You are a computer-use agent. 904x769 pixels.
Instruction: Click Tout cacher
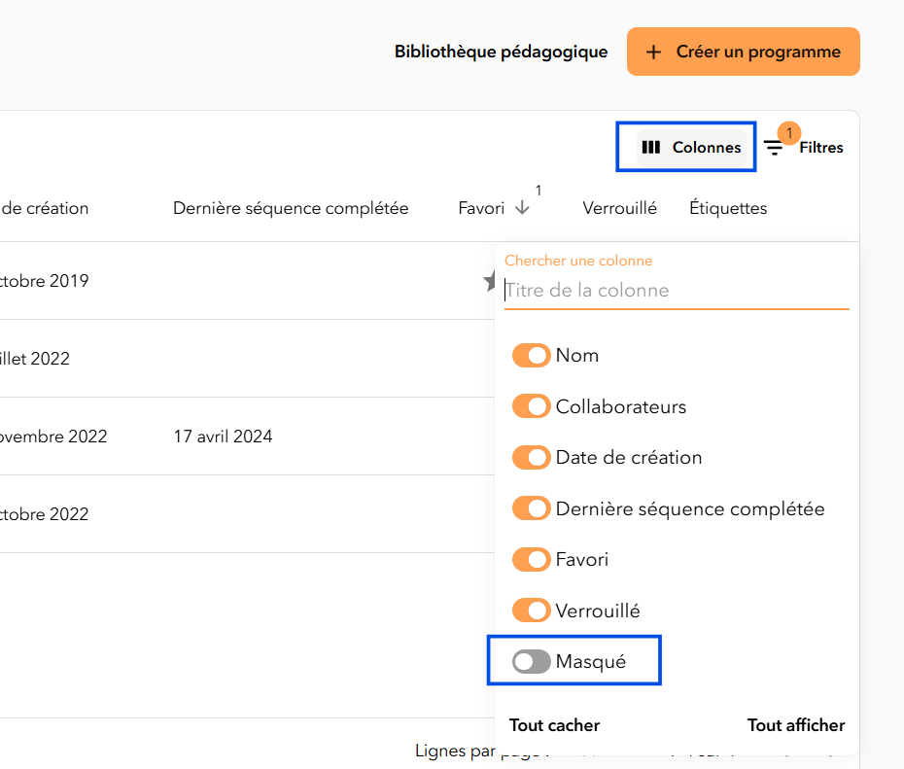click(554, 725)
